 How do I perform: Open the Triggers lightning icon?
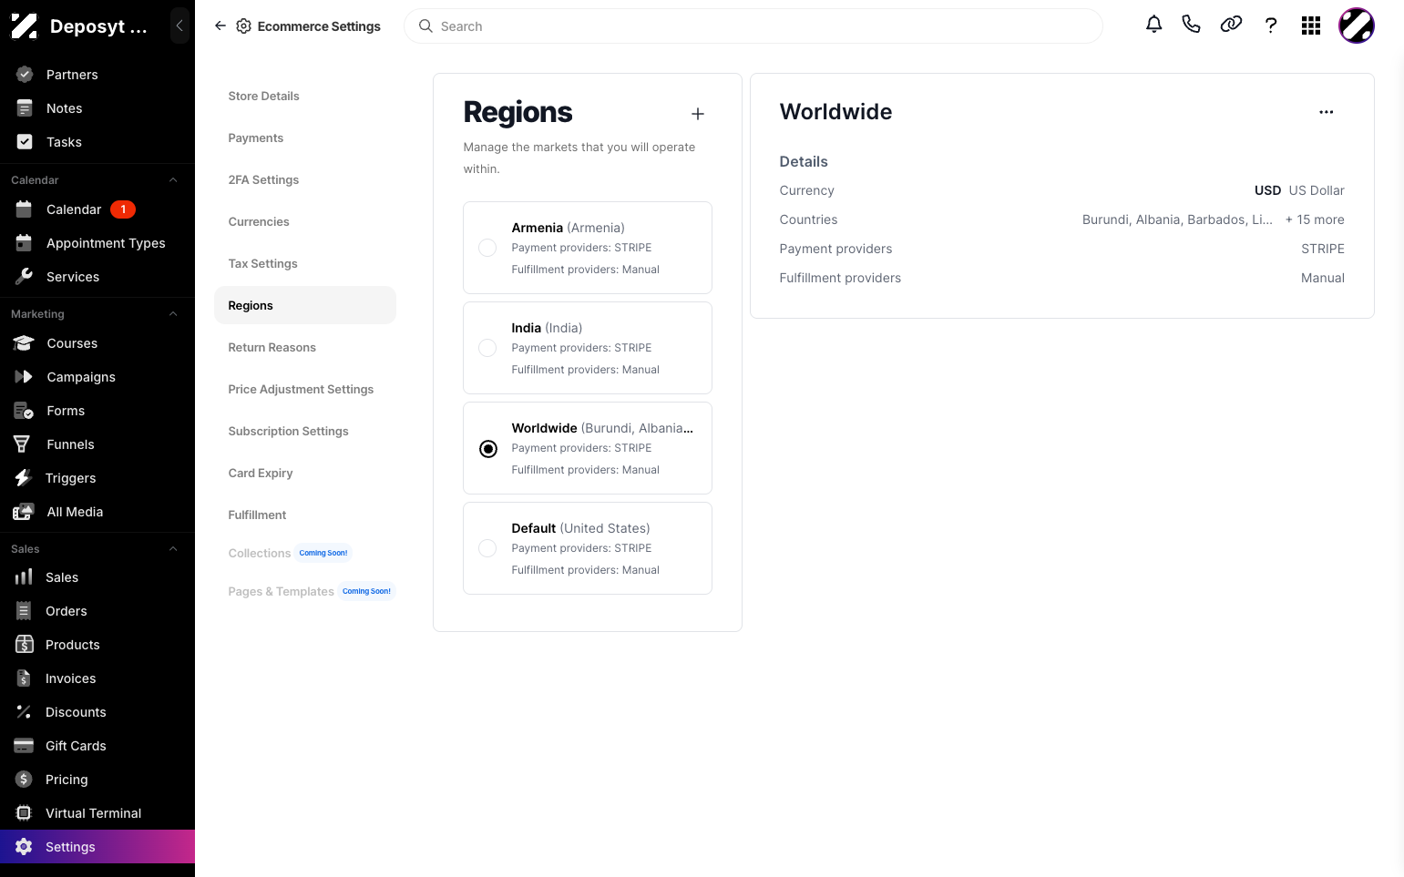click(x=23, y=478)
